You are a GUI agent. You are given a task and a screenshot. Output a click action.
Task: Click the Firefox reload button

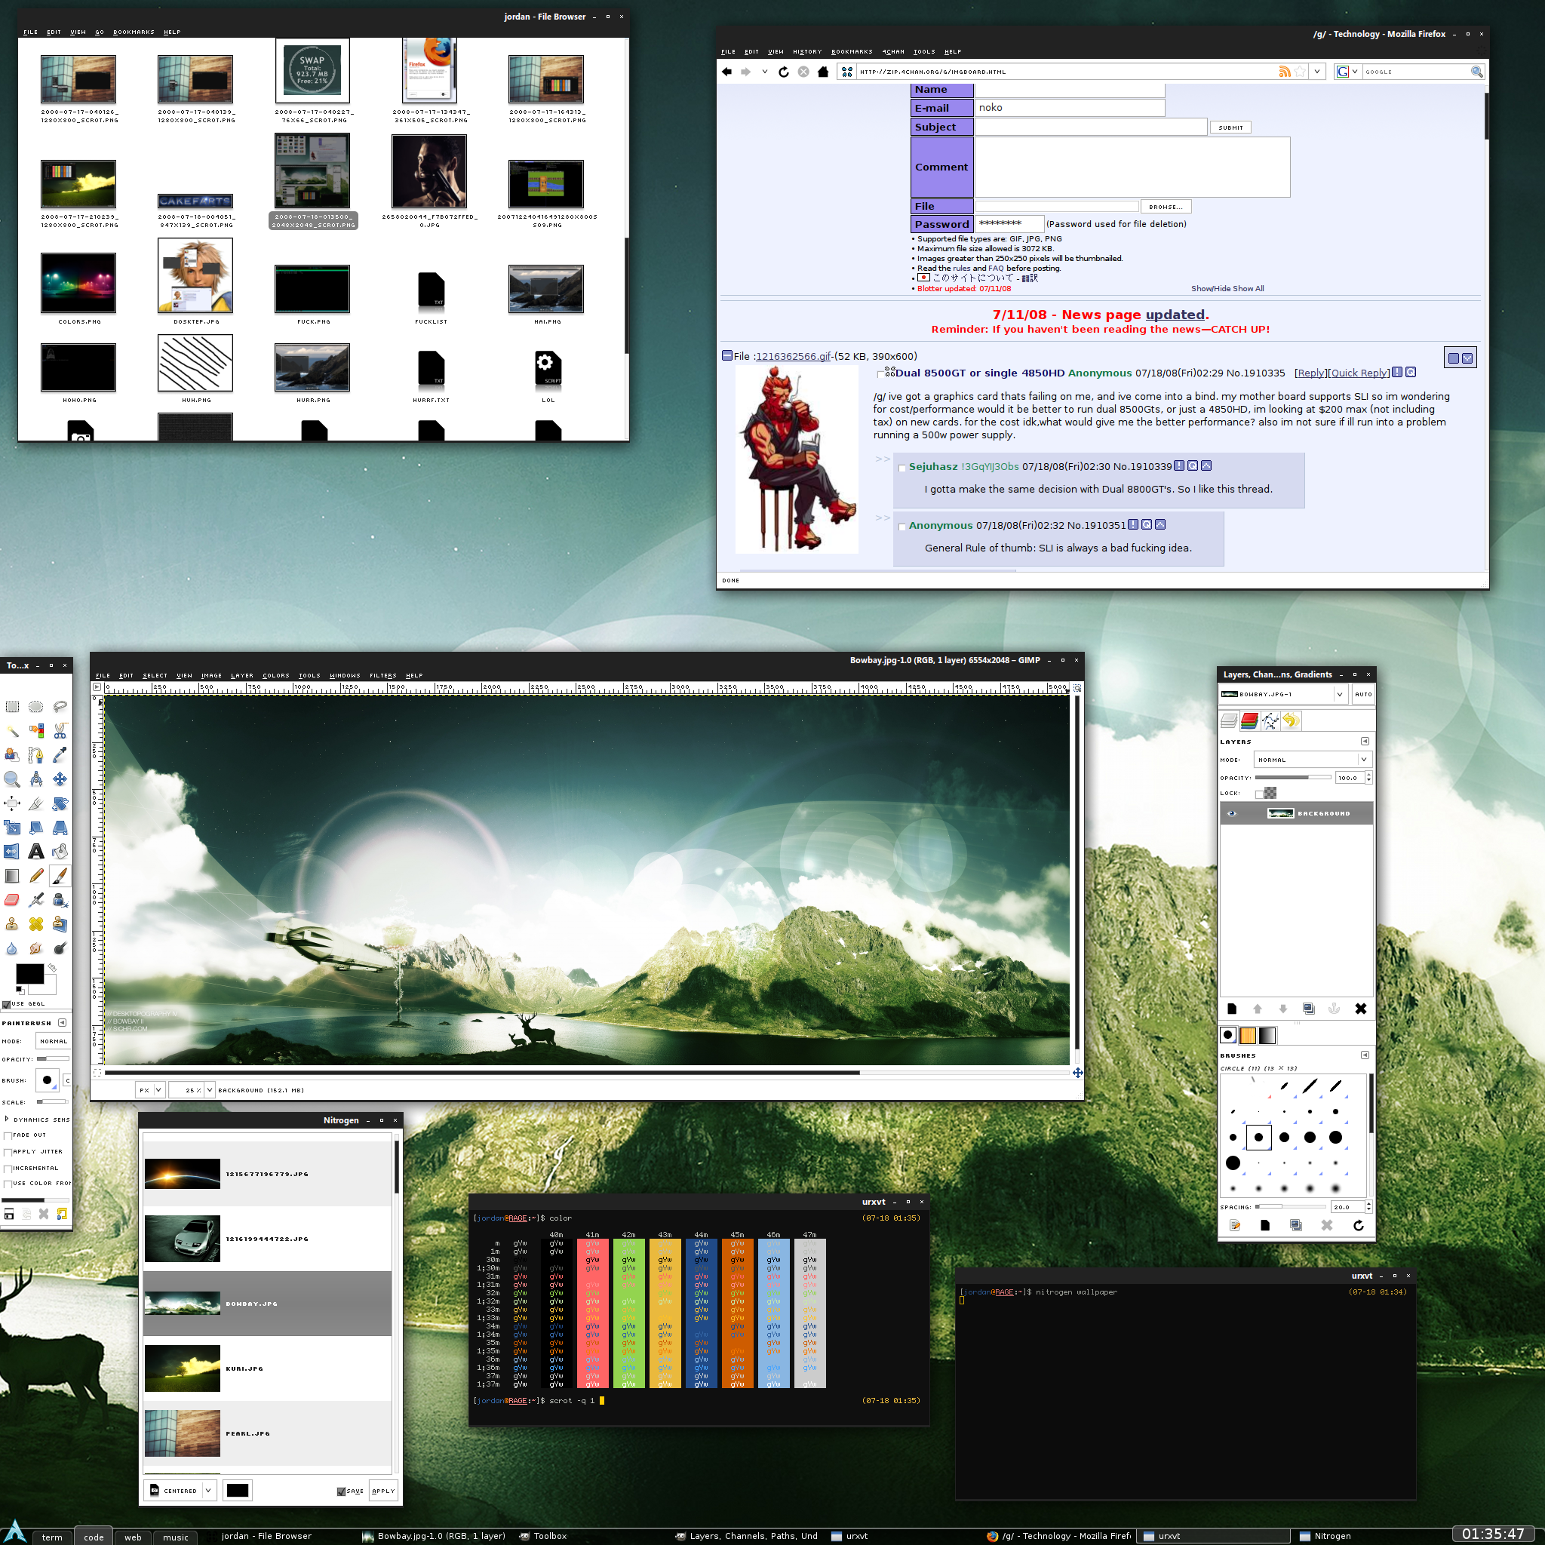[x=784, y=72]
